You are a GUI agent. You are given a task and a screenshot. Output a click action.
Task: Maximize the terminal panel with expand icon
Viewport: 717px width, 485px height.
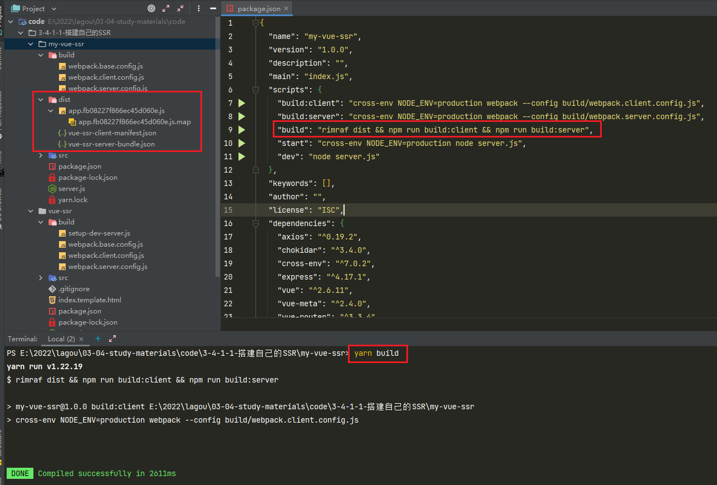click(x=112, y=339)
